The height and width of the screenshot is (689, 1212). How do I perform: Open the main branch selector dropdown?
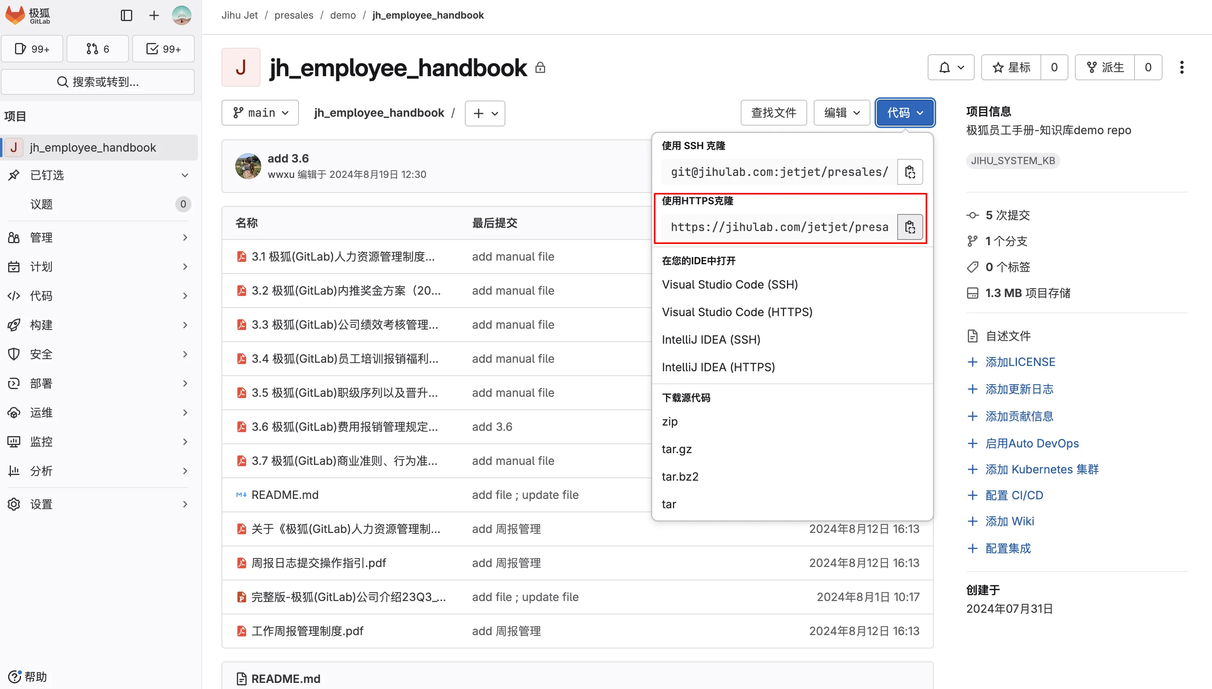click(260, 113)
